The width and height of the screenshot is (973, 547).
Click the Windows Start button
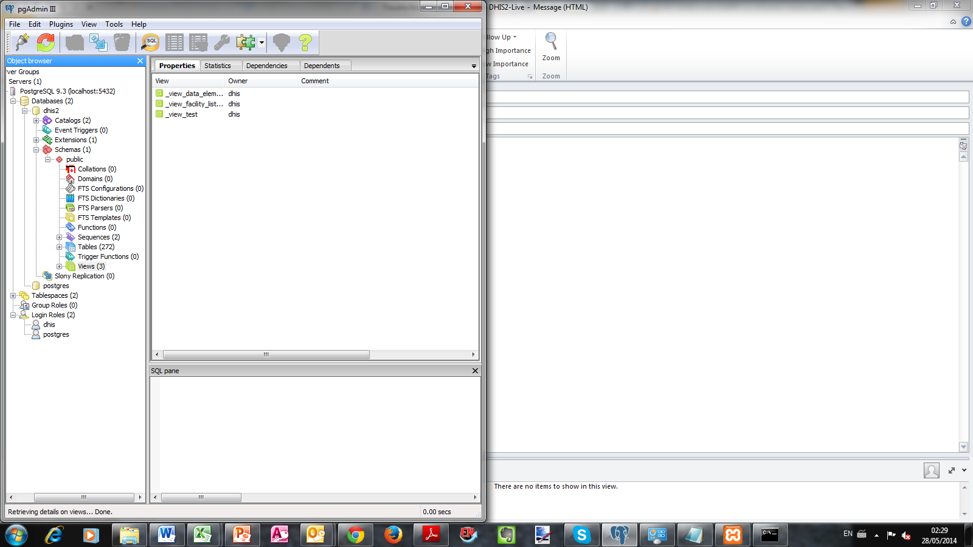(16, 535)
